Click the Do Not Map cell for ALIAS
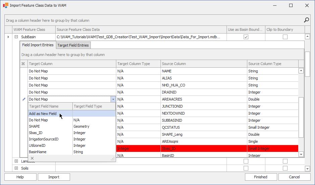Image resolution: width=315 pixels, height=185 pixels. pos(72,78)
